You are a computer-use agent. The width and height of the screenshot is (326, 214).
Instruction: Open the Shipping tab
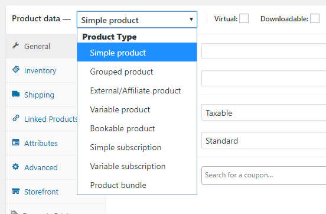point(41,95)
